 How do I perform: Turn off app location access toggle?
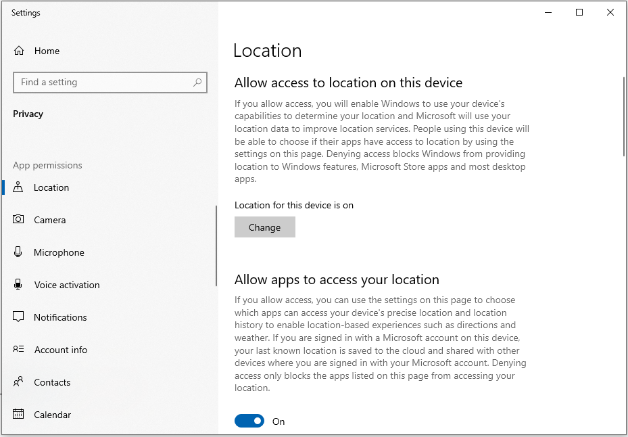pyautogui.click(x=249, y=421)
